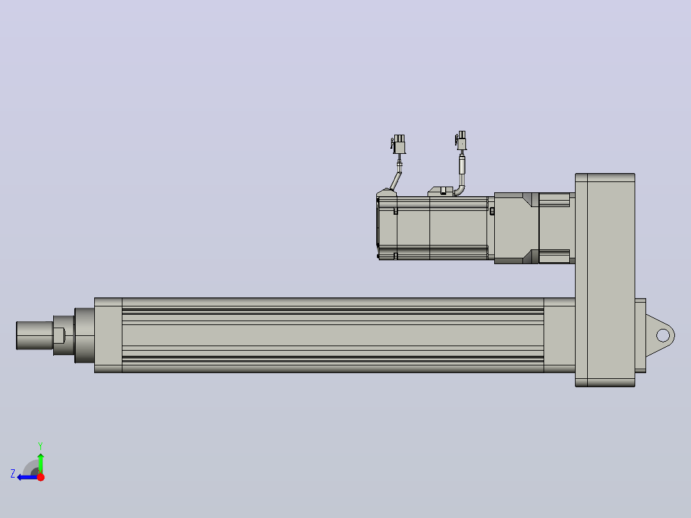Select the servo motor housing
The height and width of the screenshot is (518, 691).
[434, 228]
